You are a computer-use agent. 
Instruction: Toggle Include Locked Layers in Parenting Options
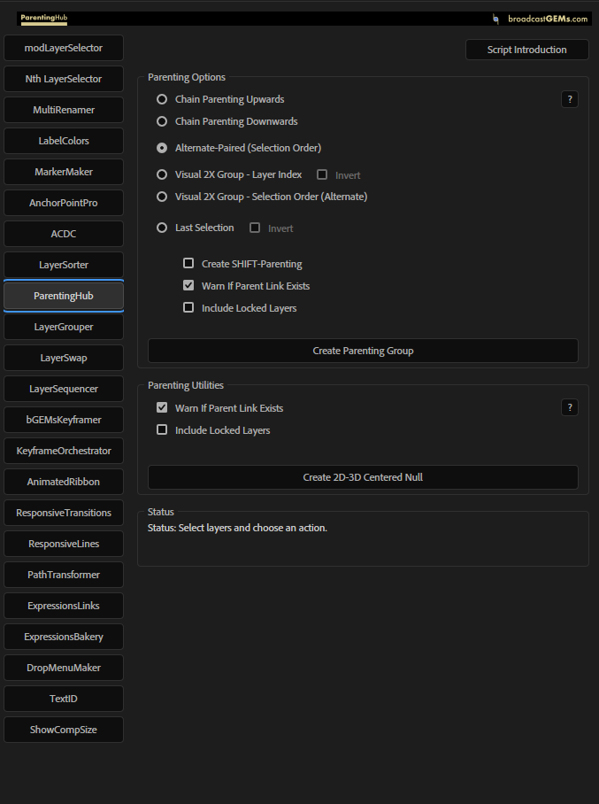click(x=188, y=308)
